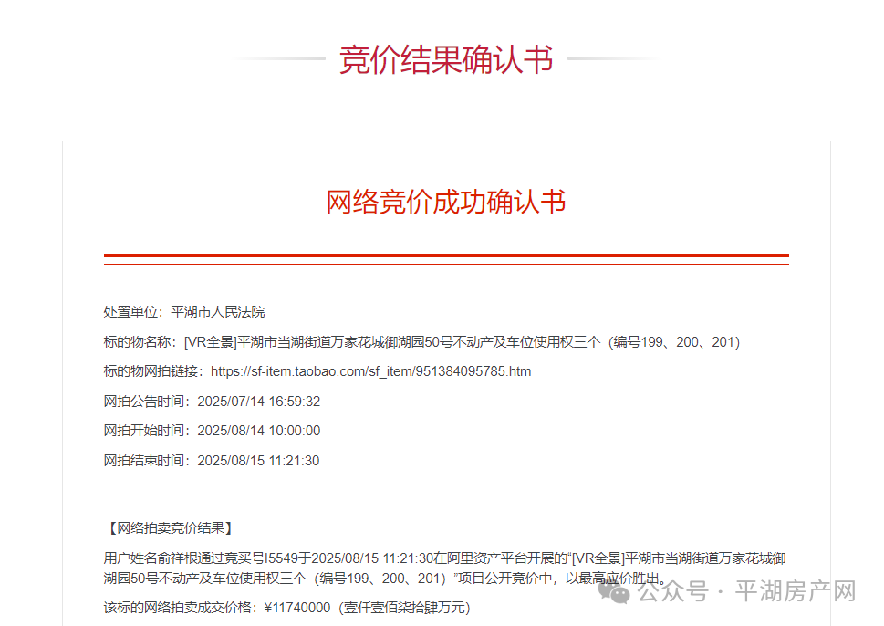Click the 网拍开始时间 2025/08/14 10:00:00 line
Image resolution: width=884 pixels, height=626 pixels.
pyautogui.click(x=212, y=431)
